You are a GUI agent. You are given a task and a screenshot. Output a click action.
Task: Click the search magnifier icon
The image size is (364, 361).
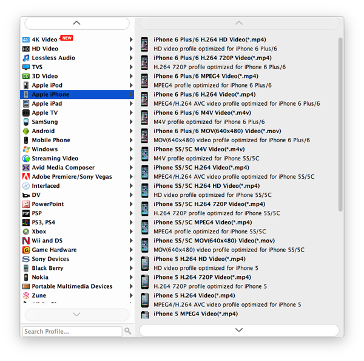click(127, 331)
